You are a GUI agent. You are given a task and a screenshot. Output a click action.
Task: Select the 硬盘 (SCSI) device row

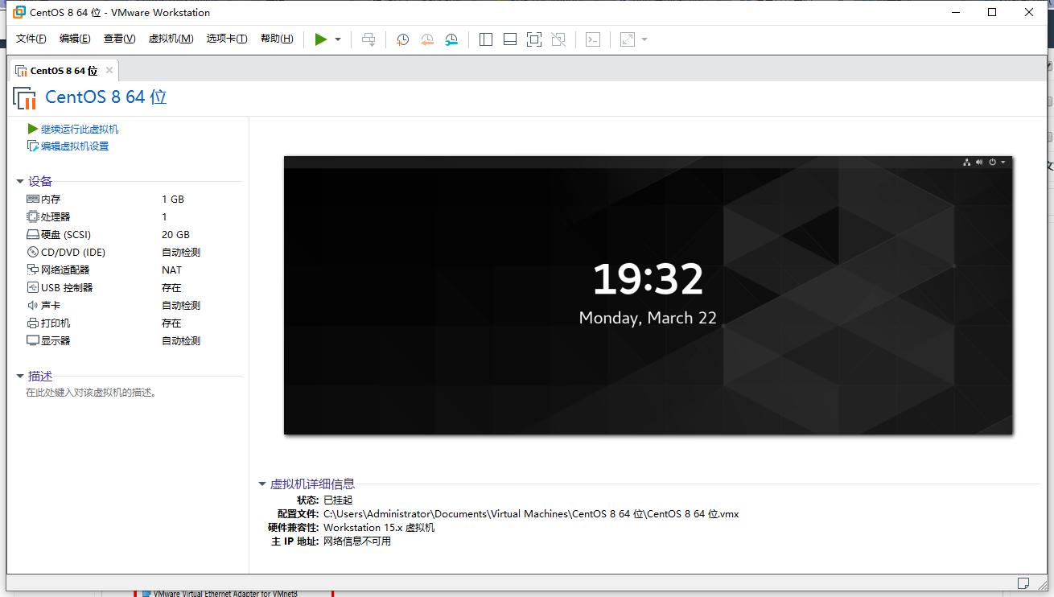(133, 235)
